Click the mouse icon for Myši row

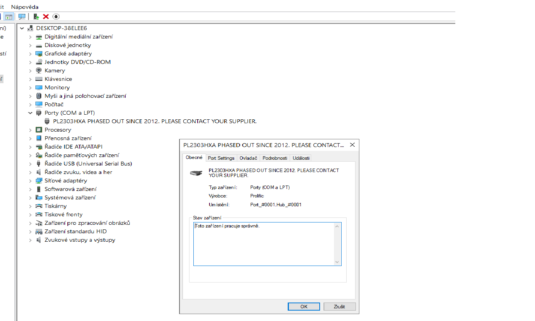click(x=39, y=96)
